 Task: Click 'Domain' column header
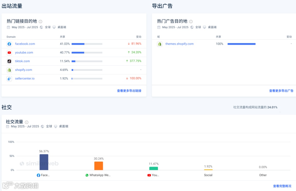point(11,37)
